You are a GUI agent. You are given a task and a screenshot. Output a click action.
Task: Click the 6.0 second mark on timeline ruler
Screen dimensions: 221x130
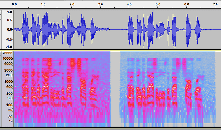click(187, 4)
